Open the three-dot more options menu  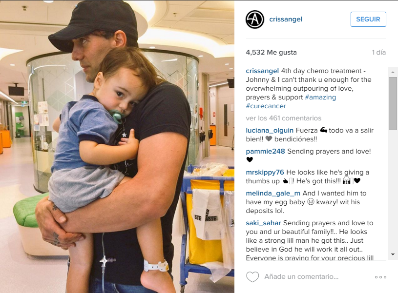[x=380, y=277]
